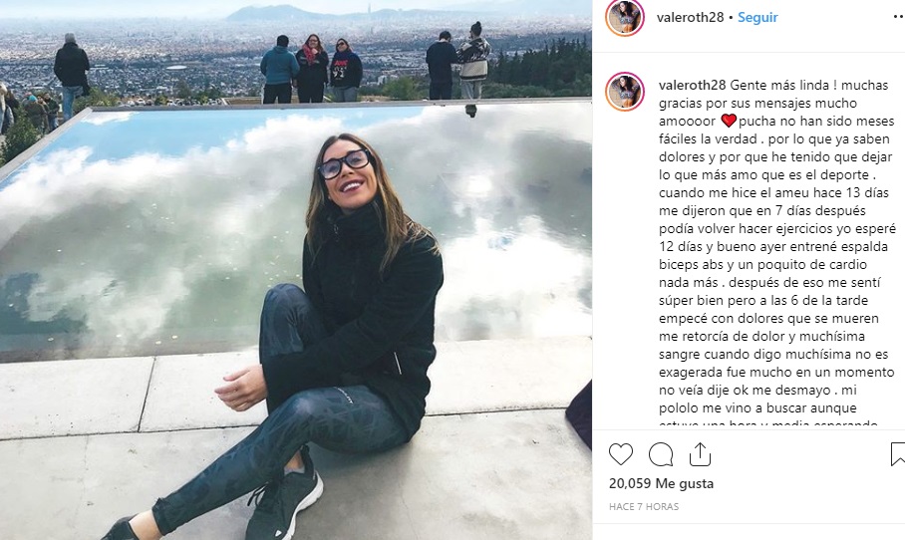Open the more options dots menu
This screenshot has width=905, height=540.
tap(898, 17)
